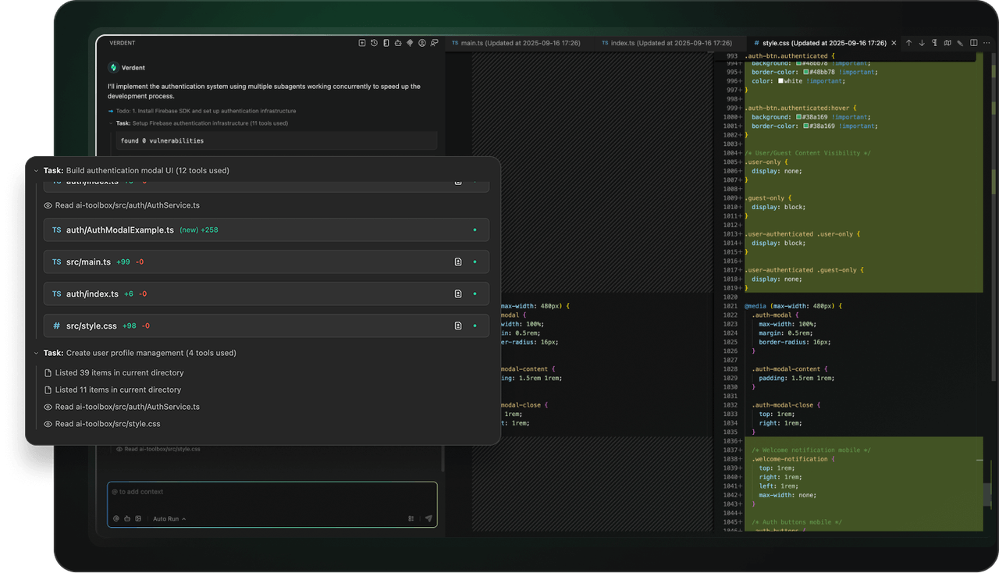Open the history (clock) icon in top toolbar
This screenshot has height=573, width=999.
[x=373, y=43]
